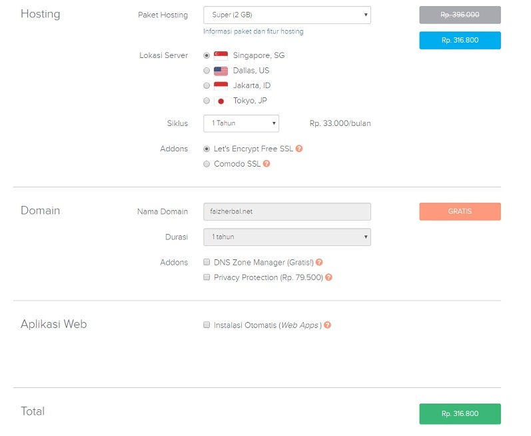The image size is (531, 436).
Task: Click the Lokasi Server label
Action: (164, 55)
